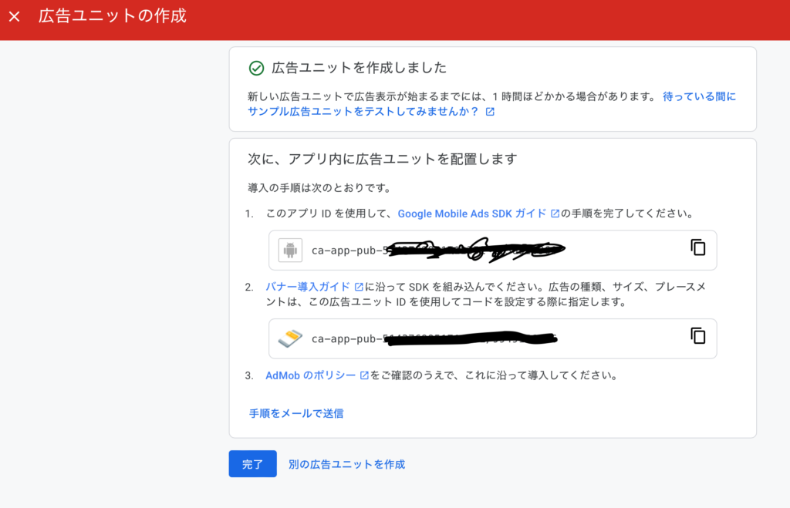Image resolution: width=790 pixels, height=508 pixels.
Task: Click external-link icon after sample ad unit link
Action: coord(490,112)
